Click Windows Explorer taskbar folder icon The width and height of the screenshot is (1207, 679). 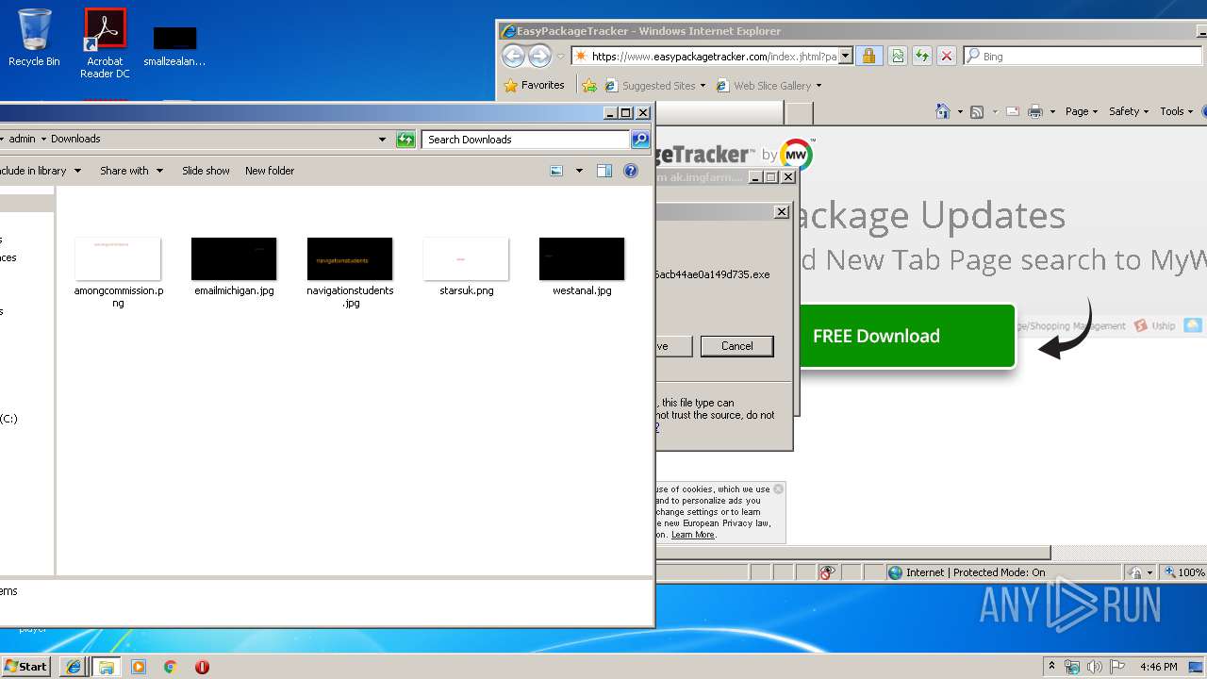click(106, 667)
